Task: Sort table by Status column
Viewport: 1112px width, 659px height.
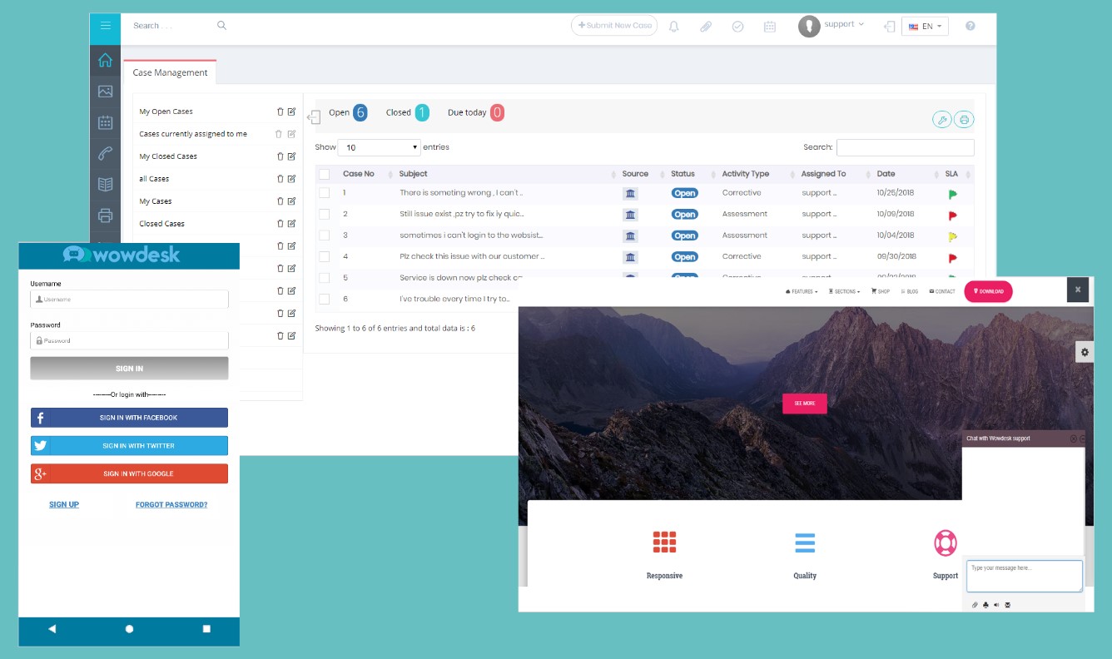Action: (x=683, y=174)
